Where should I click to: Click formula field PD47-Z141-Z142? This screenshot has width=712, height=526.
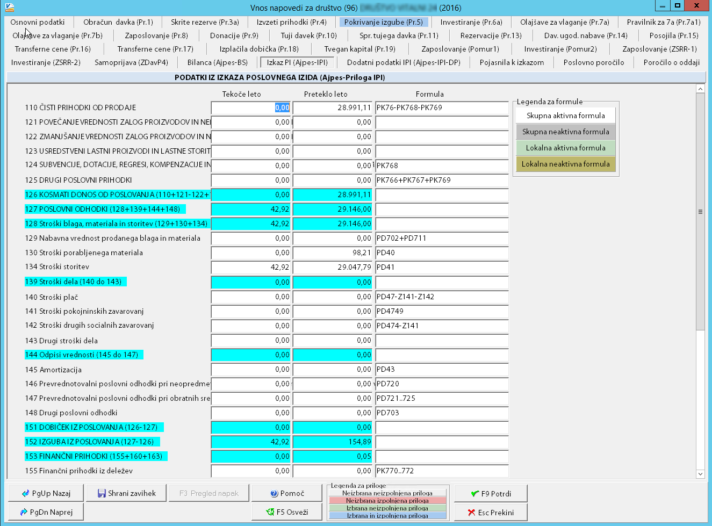(x=442, y=297)
